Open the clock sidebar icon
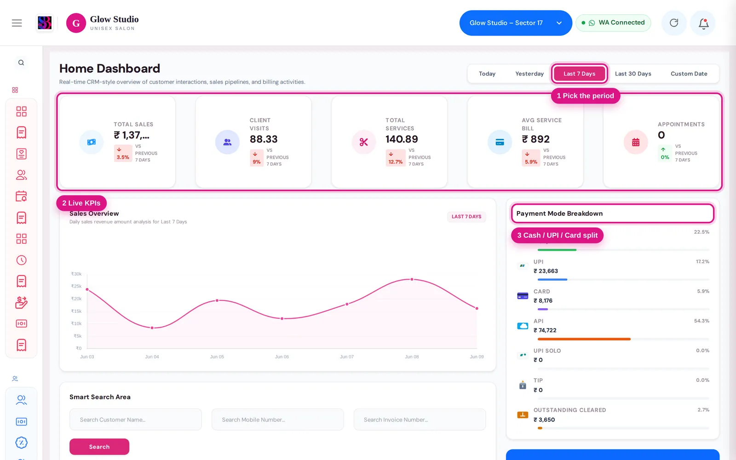 [21, 260]
